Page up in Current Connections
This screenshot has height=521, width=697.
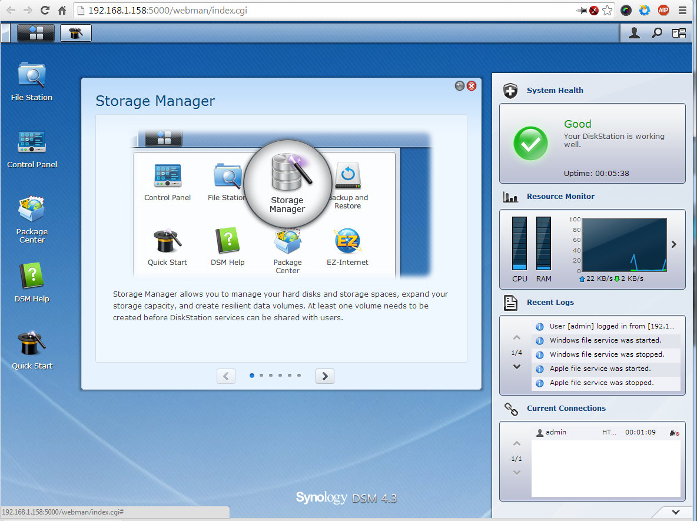(x=516, y=444)
